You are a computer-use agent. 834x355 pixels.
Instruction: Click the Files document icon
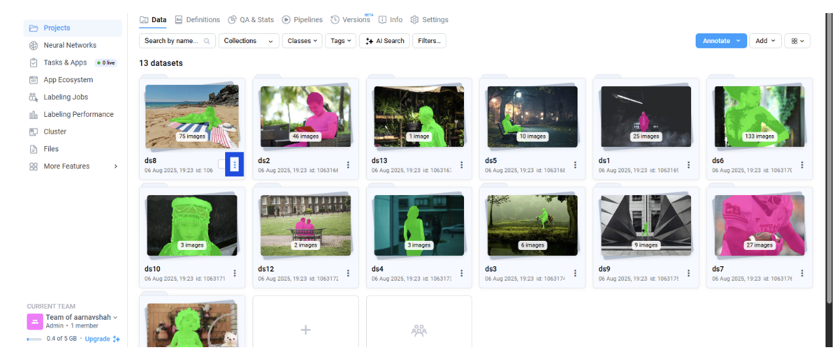(x=33, y=149)
